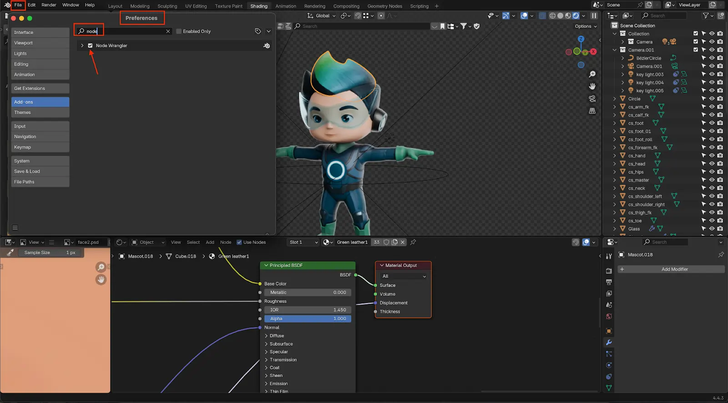Expand the Node Wrangler add-on details
This screenshot has width=728, height=403.
tap(82, 45)
